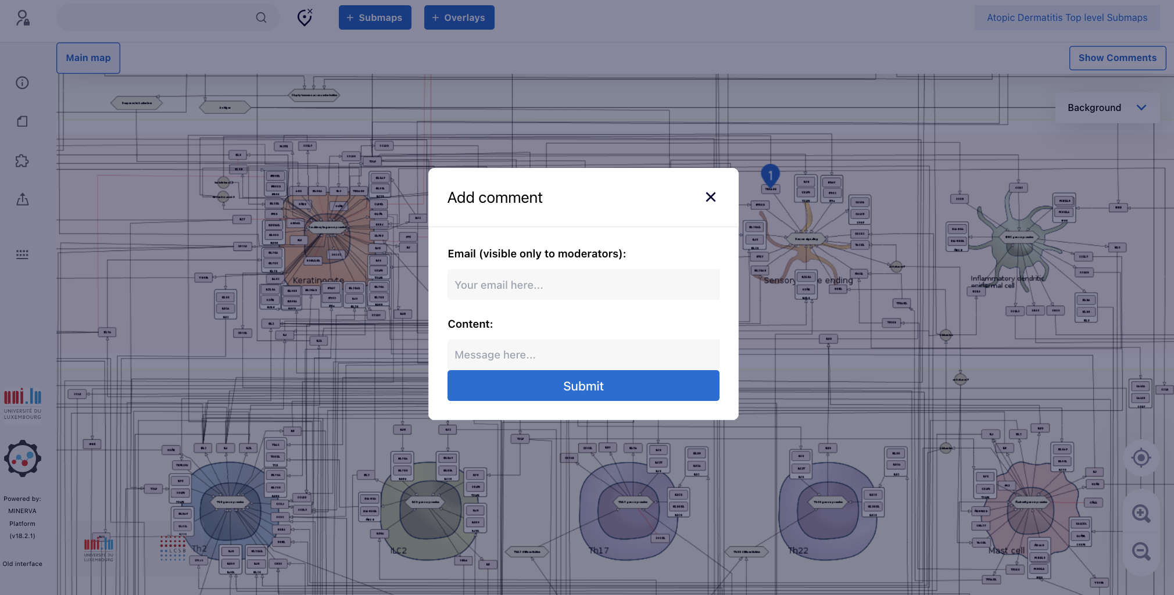This screenshot has width=1174, height=595.
Task: Click the email input field
Action: (x=583, y=285)
